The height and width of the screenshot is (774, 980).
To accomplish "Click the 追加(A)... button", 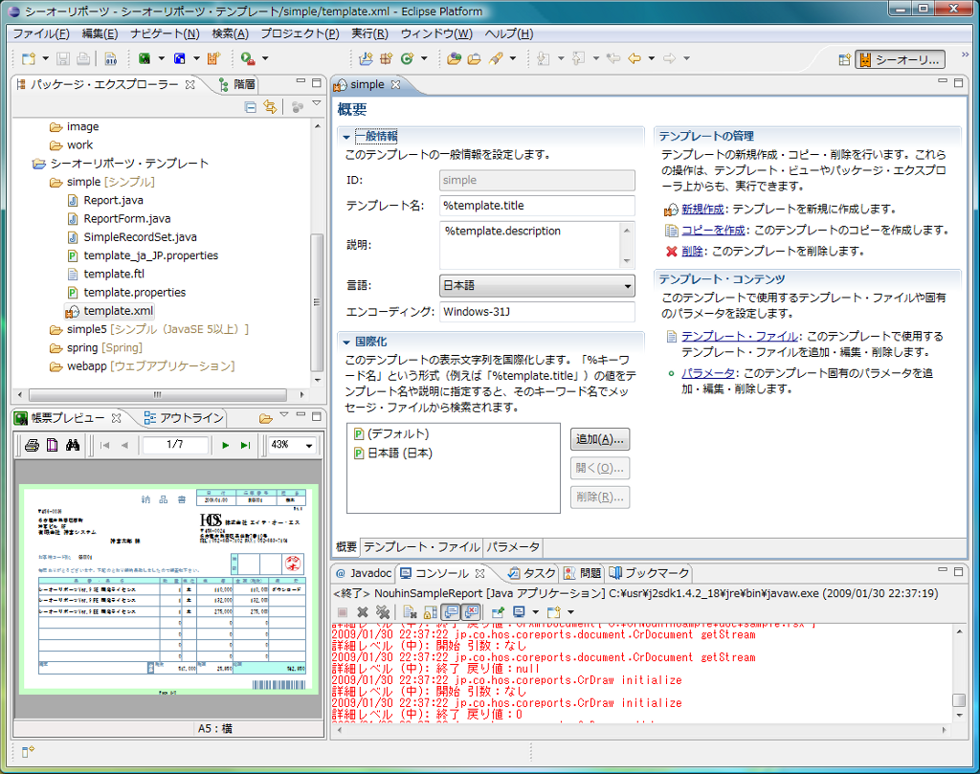I will 600,439.
